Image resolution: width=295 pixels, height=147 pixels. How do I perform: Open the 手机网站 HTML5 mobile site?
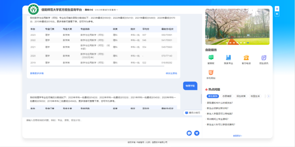[211, 75]
